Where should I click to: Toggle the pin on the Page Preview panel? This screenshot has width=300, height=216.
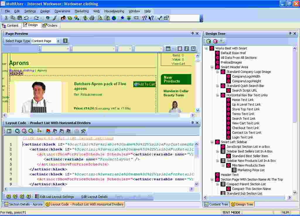(x=192, y=34)
